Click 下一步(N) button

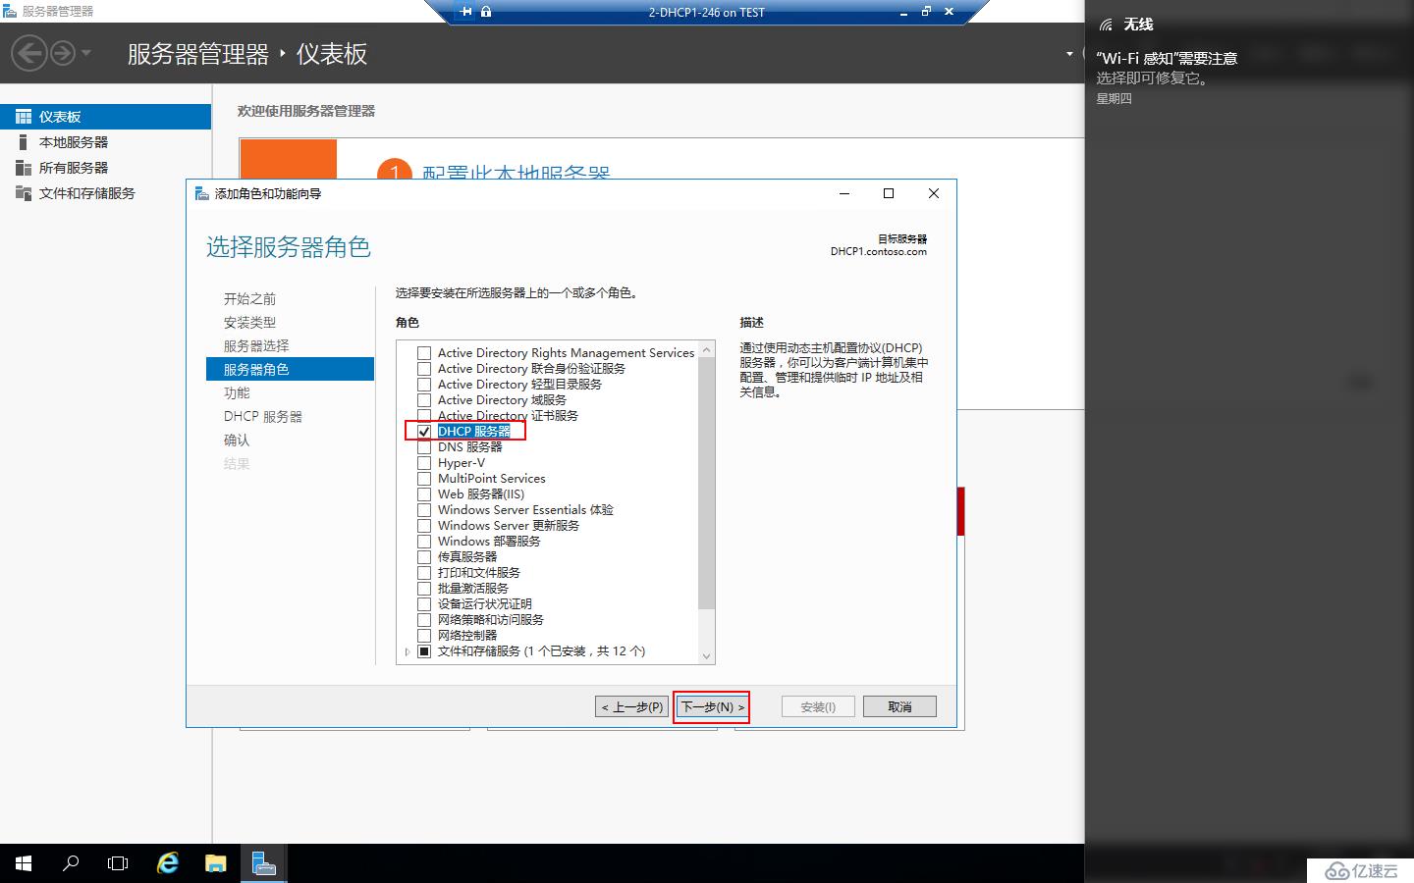pyautogui.click(x=713, y=706)
